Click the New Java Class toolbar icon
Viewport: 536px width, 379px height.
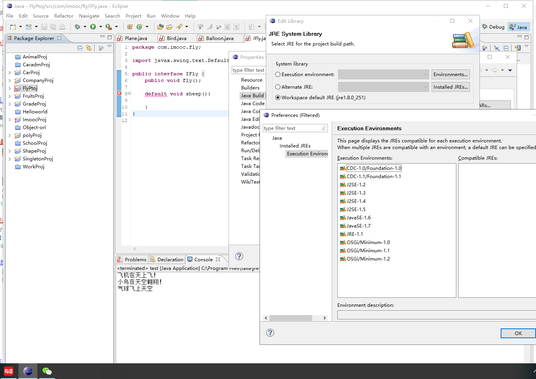click(139, 27)
